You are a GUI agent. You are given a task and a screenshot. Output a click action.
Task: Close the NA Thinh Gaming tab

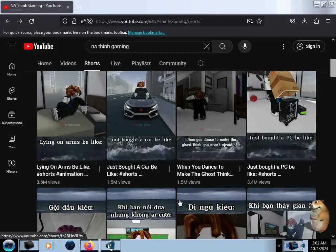(x=68, y=7)
